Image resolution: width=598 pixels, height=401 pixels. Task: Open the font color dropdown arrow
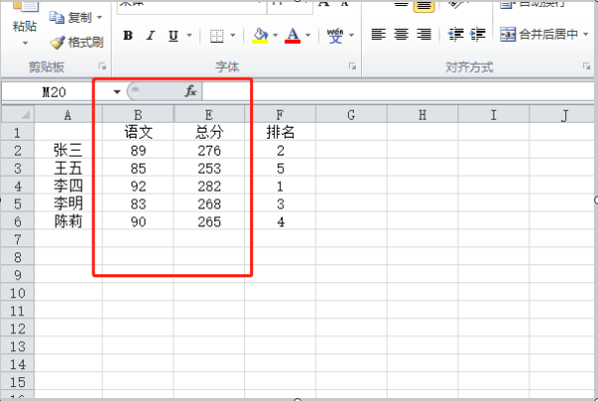point(308,36)
